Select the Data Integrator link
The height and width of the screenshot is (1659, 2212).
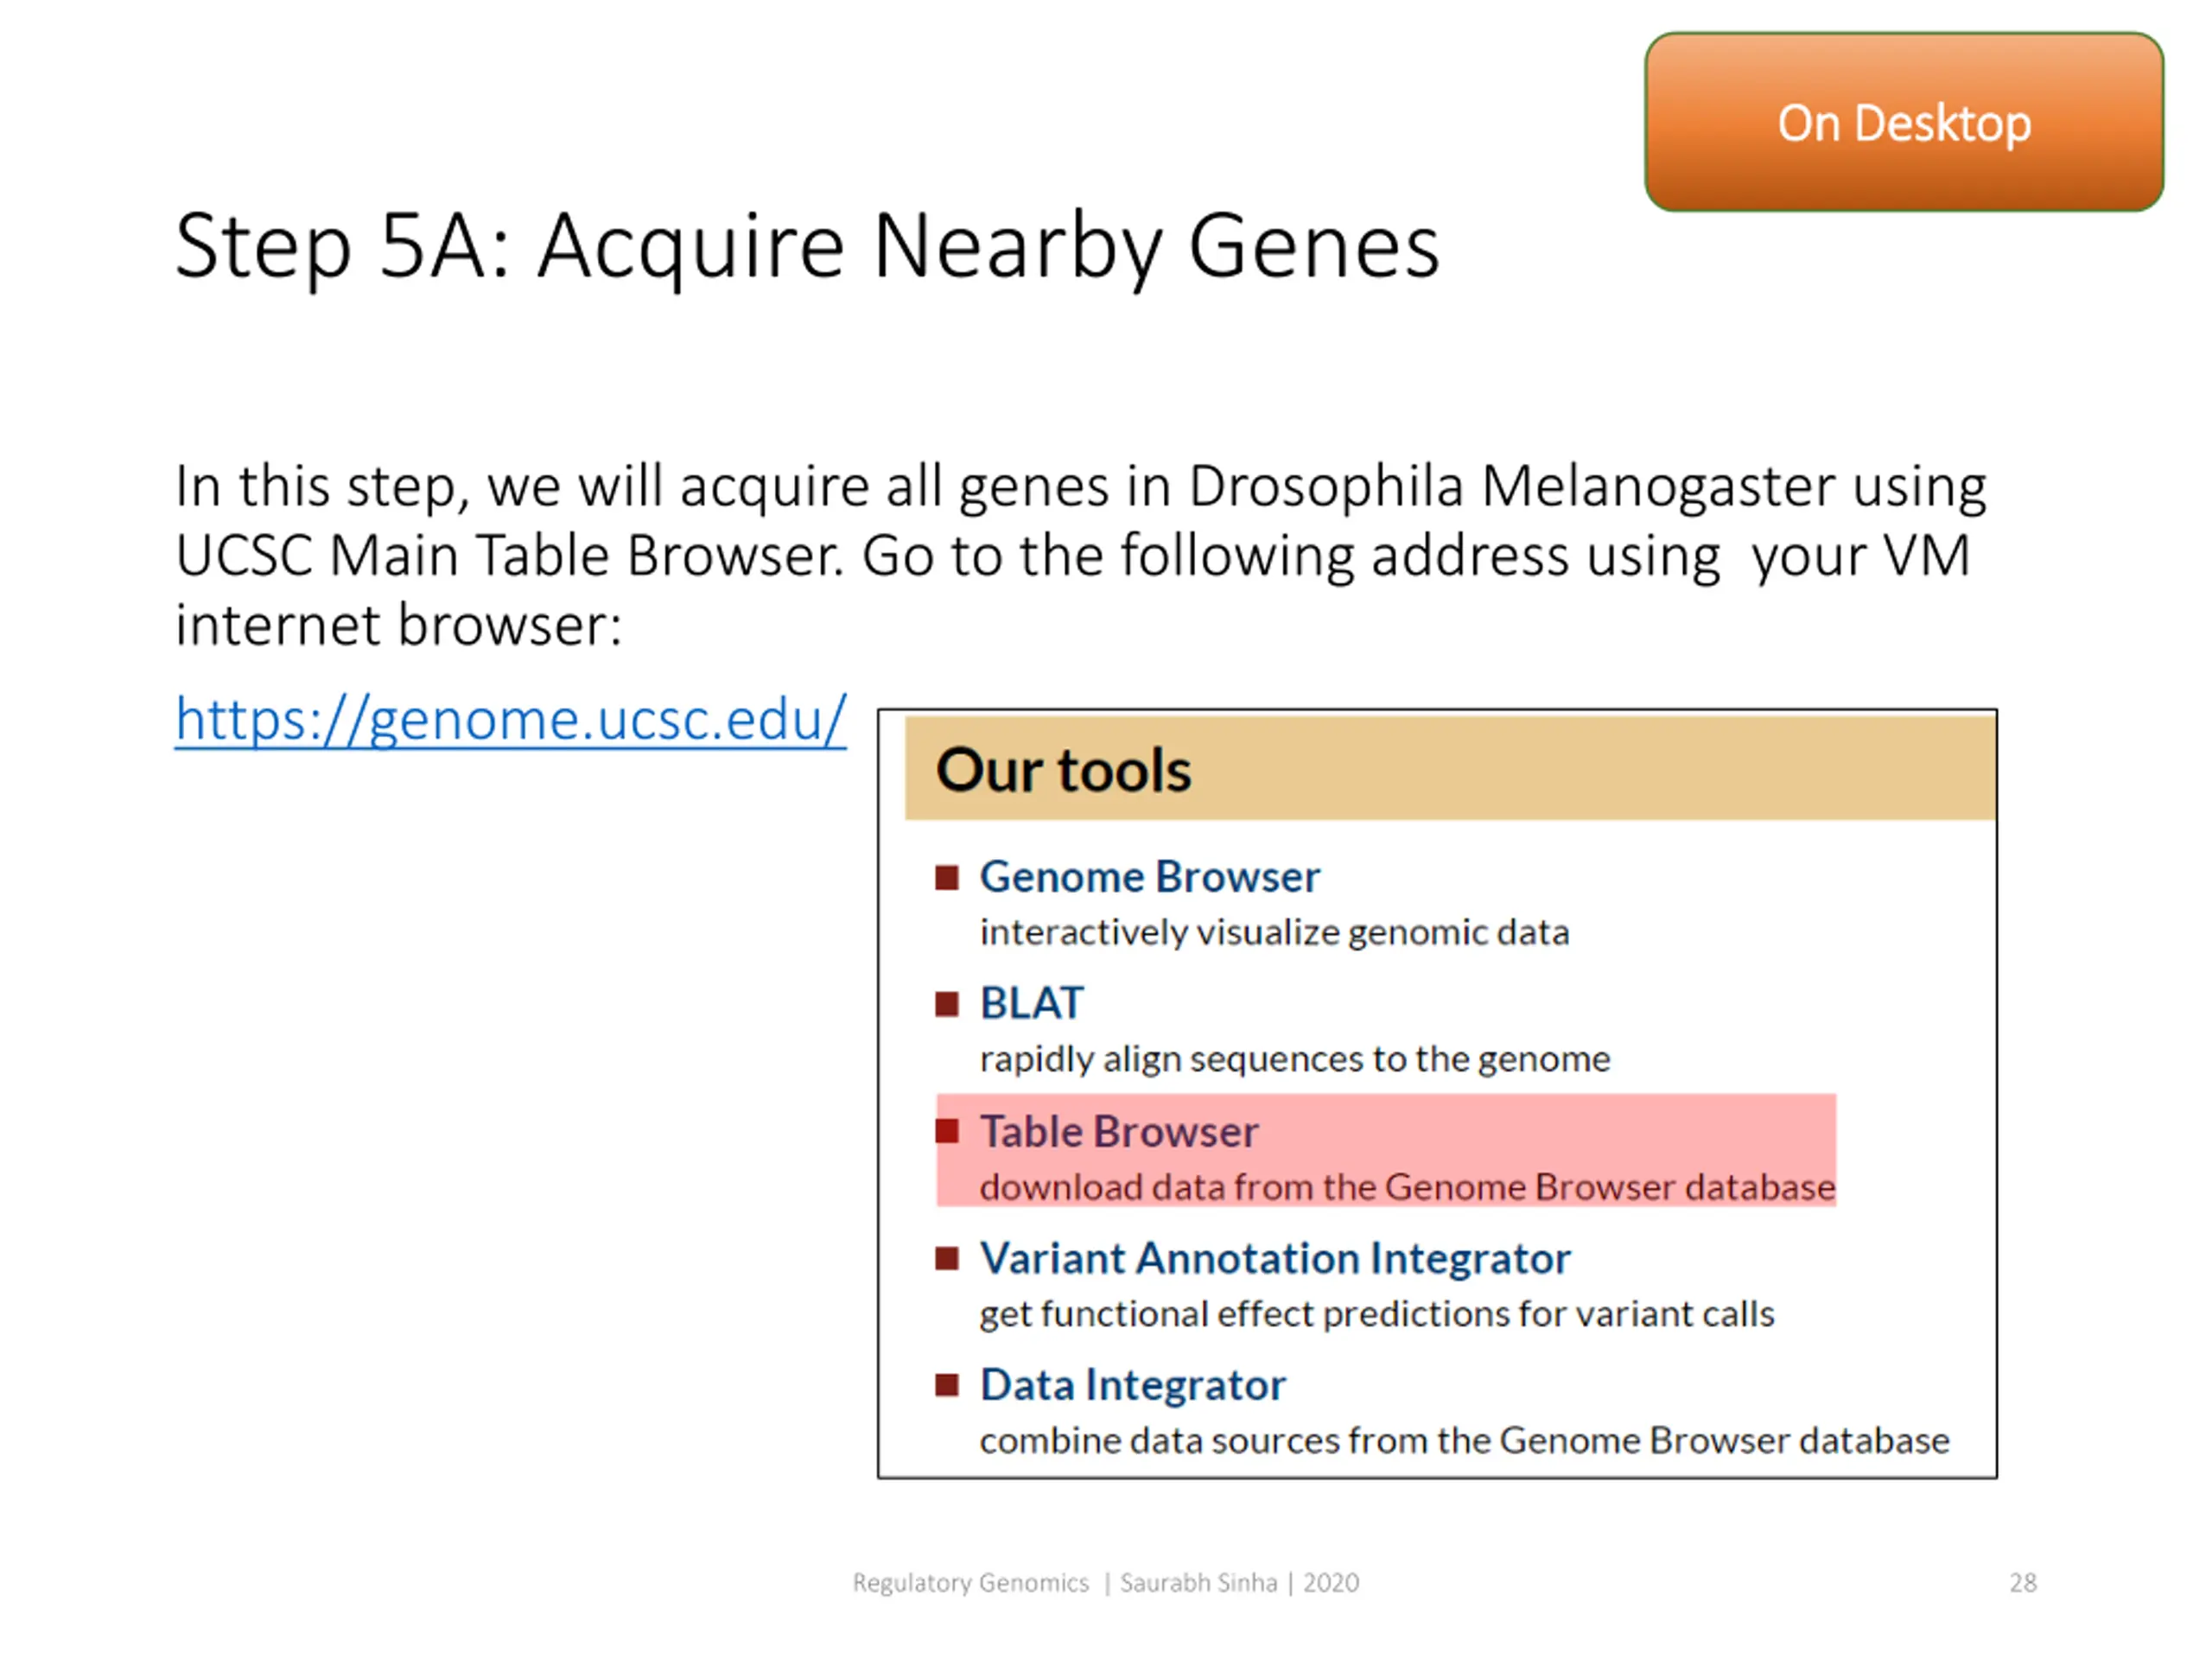coord(1132,1385)
